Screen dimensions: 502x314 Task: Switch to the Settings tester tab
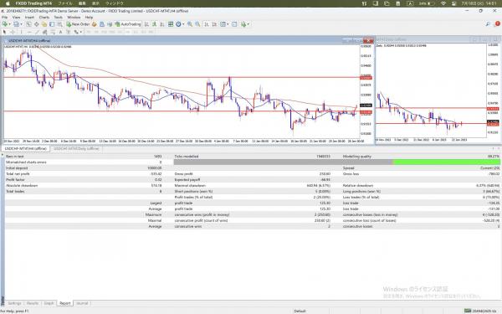pos(14,303)
